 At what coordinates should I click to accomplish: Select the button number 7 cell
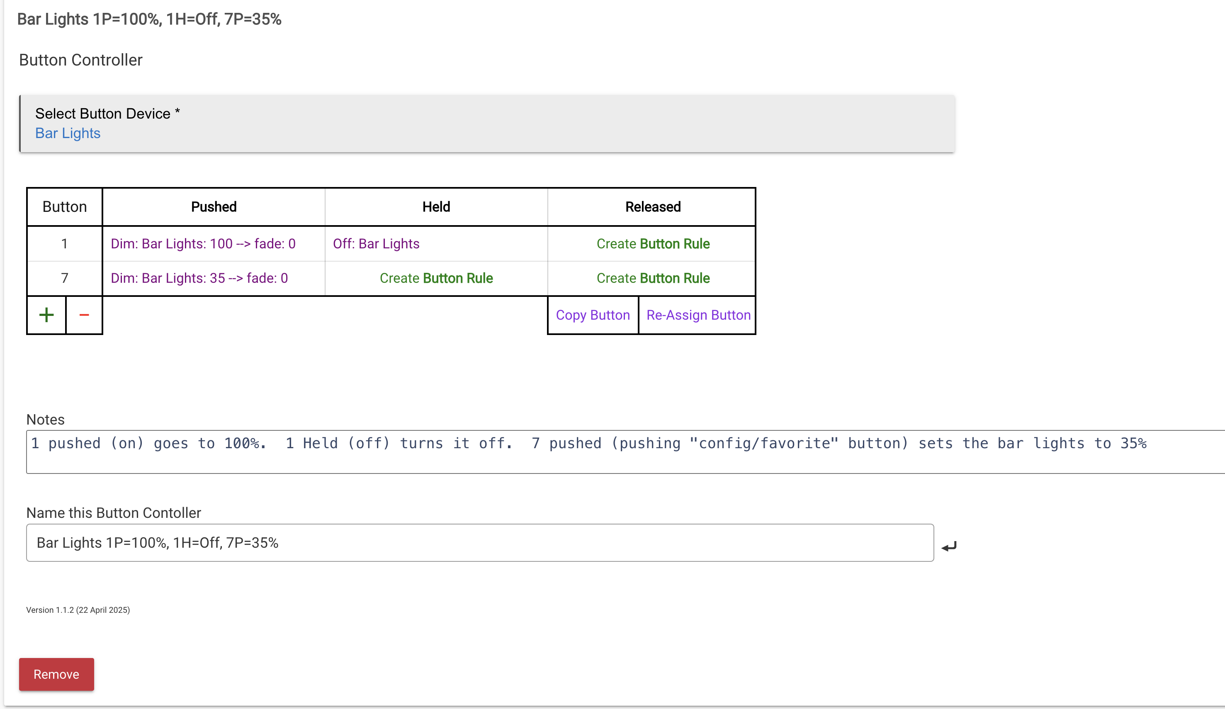64,278
